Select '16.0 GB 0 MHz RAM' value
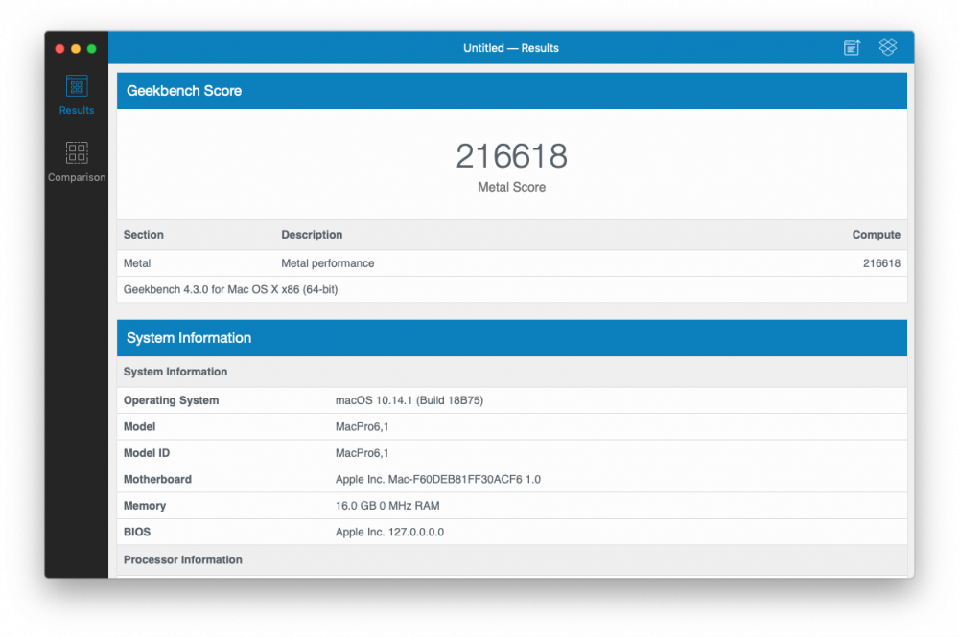 coord(387,506)
